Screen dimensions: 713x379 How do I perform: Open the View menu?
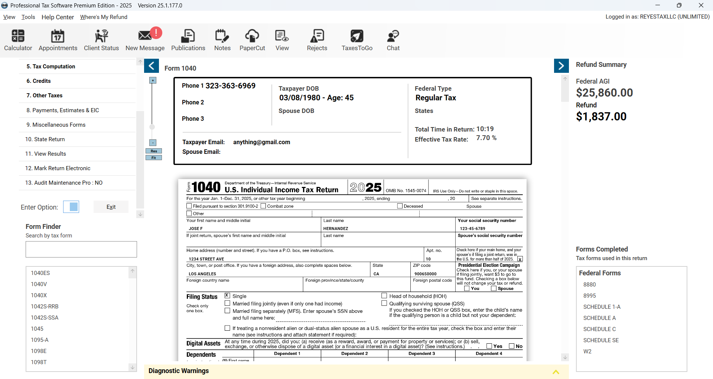pos(9,17)
